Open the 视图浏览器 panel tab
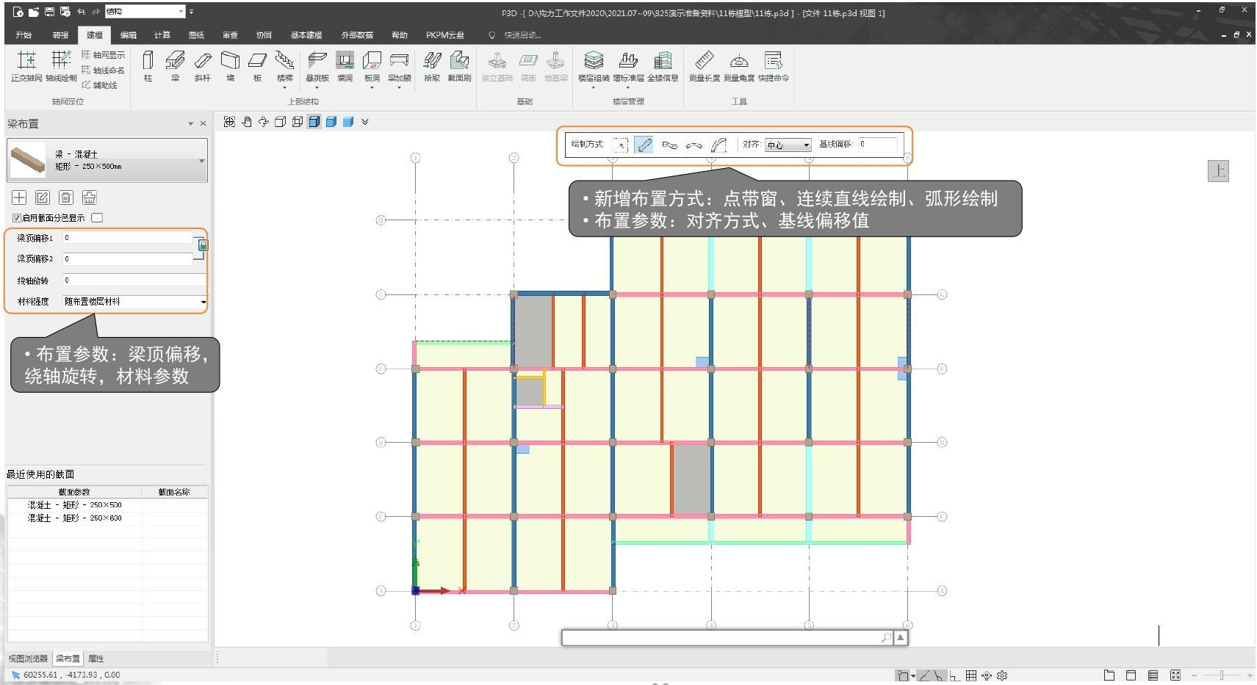This screenshot has height=685, width=1257. [x=28, y=659]
